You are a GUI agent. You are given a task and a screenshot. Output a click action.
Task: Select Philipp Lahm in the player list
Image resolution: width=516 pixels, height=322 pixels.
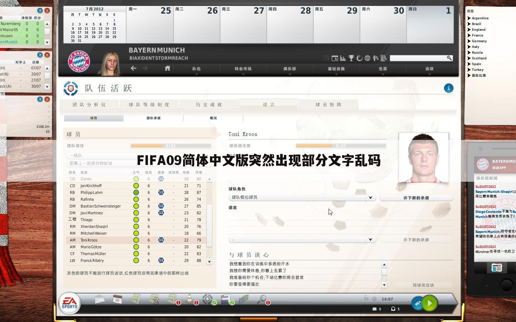[x=136, y=192]
